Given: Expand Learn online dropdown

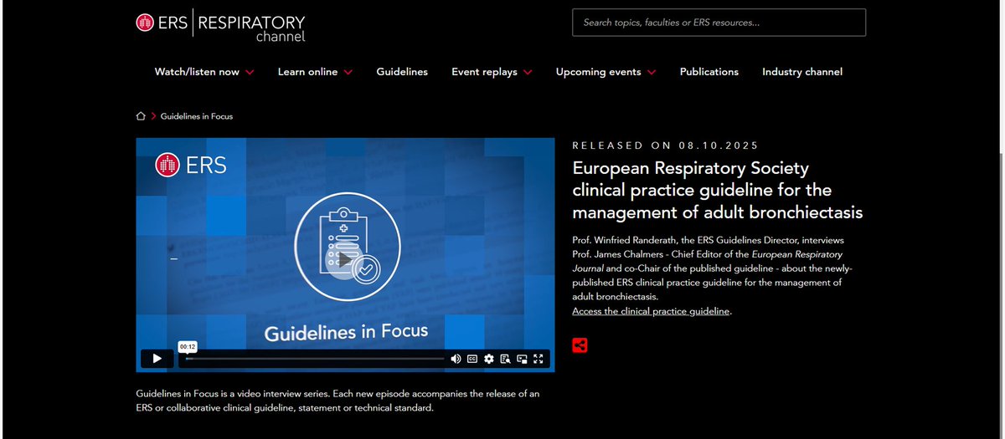Looking at the screenshot, I should coord(315,72).
